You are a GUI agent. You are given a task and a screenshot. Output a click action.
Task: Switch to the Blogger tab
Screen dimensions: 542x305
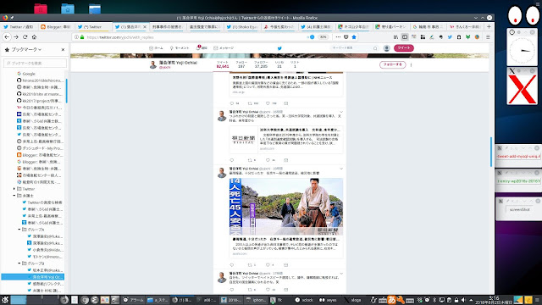point(56,26)
